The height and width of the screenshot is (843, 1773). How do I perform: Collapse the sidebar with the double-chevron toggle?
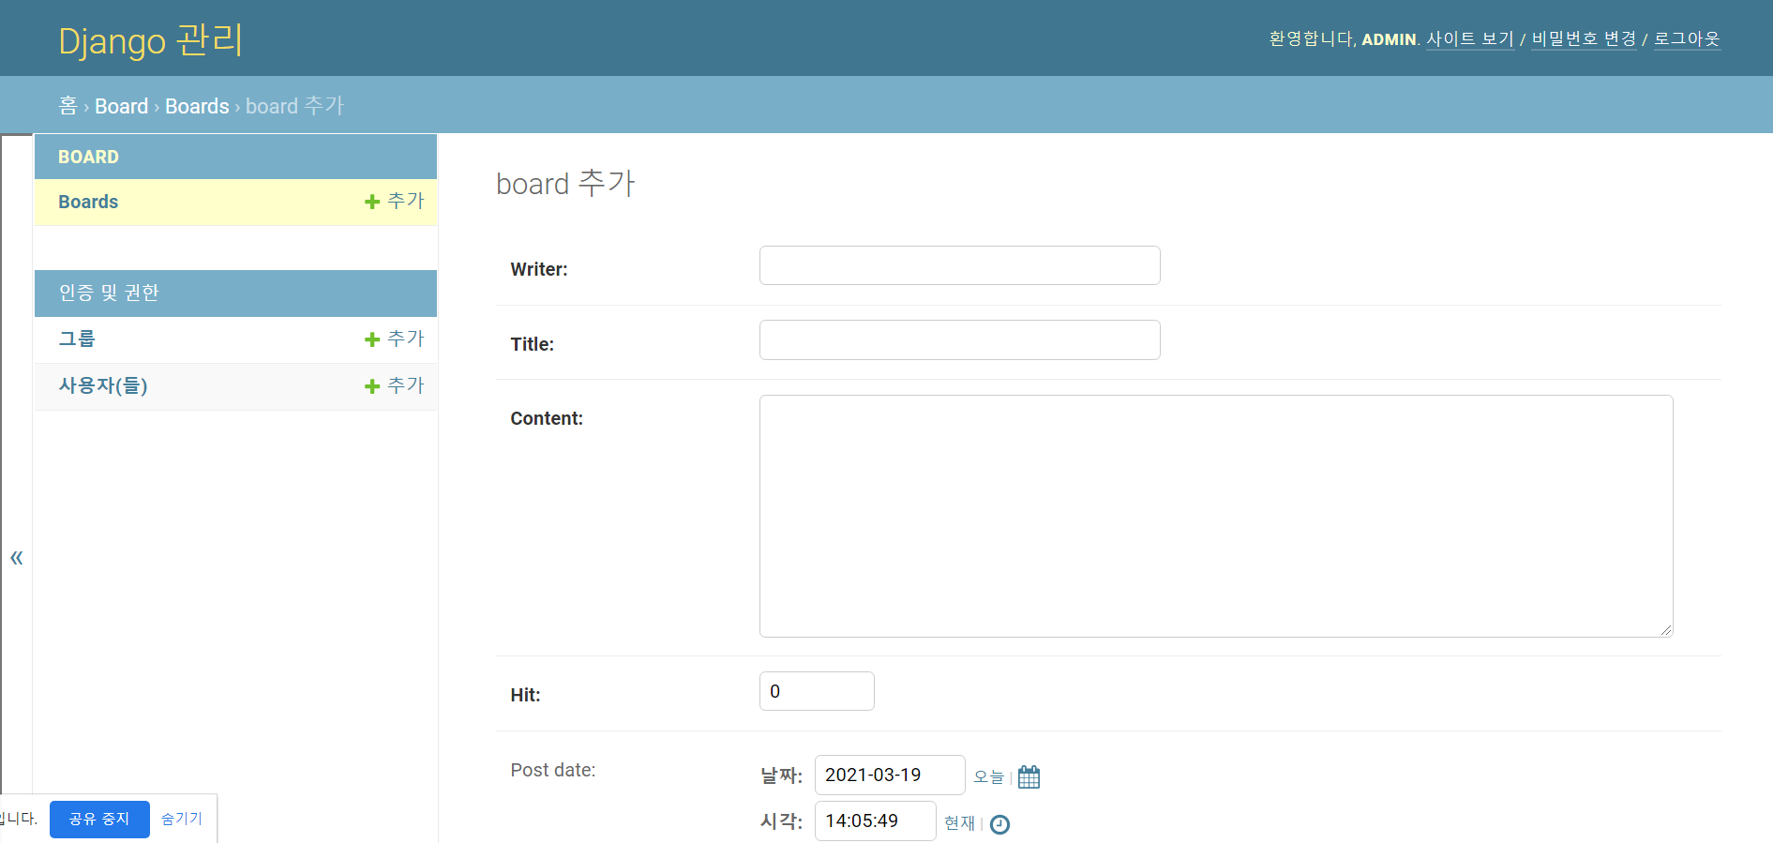pos(16,558)
